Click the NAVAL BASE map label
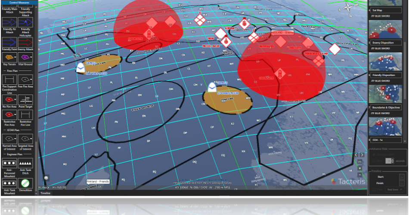 pyautogui.click(x=211, y=46)
